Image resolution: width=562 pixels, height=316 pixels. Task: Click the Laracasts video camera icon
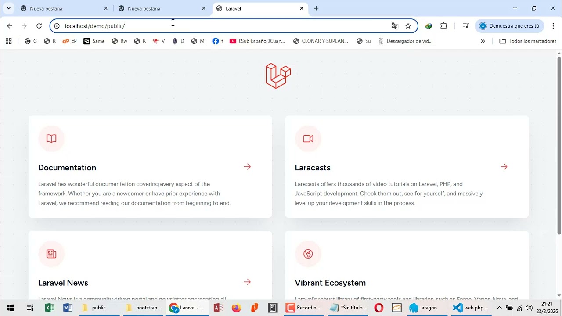pyautogui.click(x=308, y=139)
